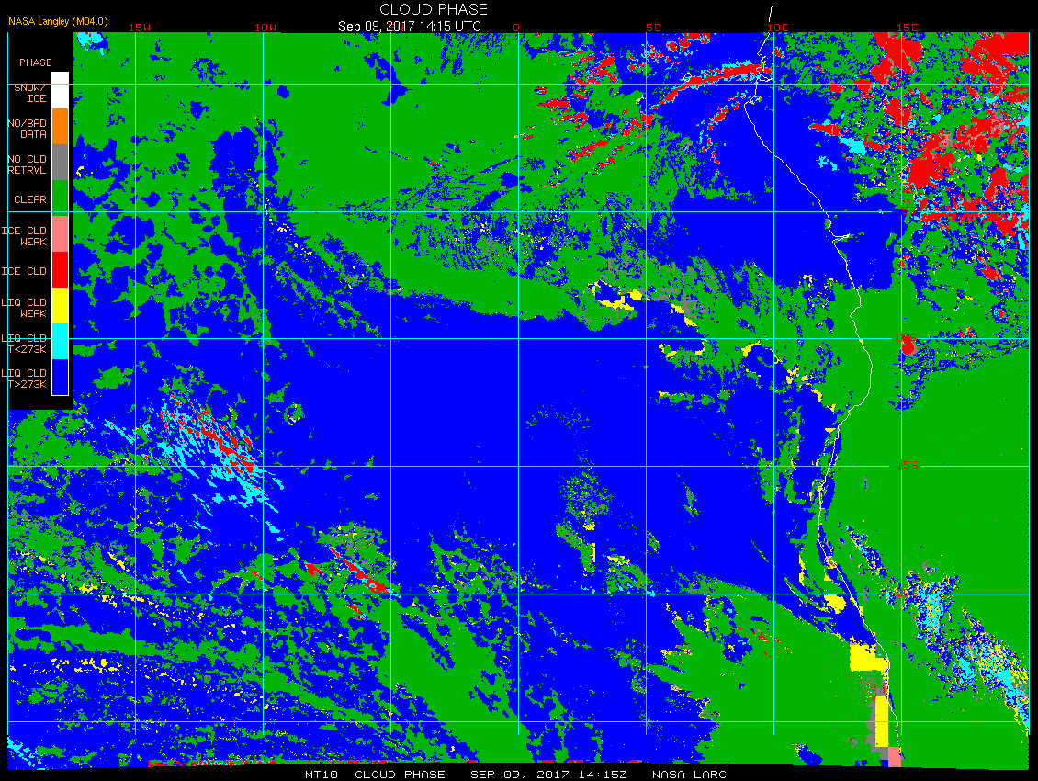This screenshot has width=1038, height=781.
Task: Select the gray No Cld Retrvl swatch
Action: point(61,163)
